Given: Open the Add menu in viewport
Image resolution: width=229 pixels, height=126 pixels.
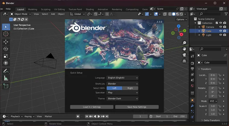Looking at the screenshot, I should [53, 14].
